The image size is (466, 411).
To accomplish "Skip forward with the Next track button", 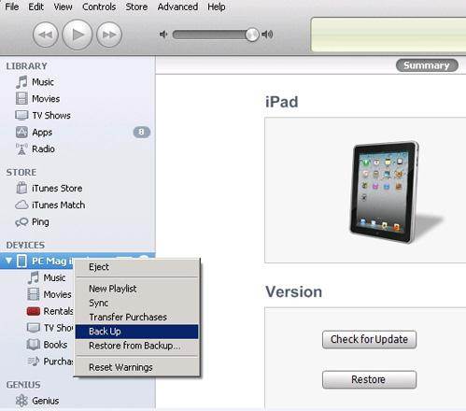I will tap(109, 35).
